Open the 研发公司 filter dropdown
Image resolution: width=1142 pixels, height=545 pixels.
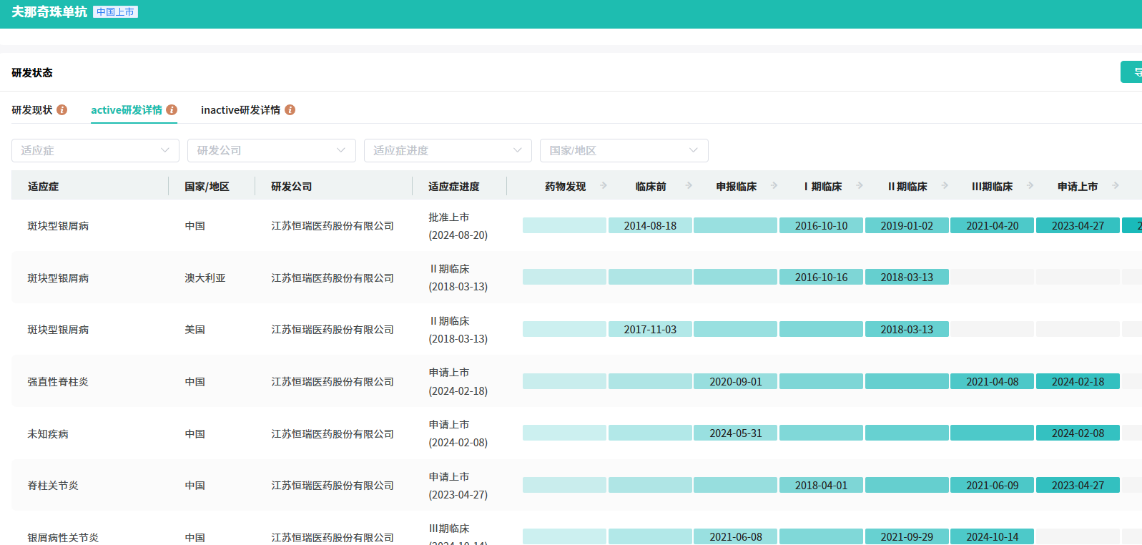[x=271, y=150]
